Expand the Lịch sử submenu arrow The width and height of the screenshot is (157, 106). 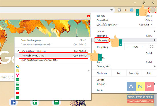coord(155,31)
